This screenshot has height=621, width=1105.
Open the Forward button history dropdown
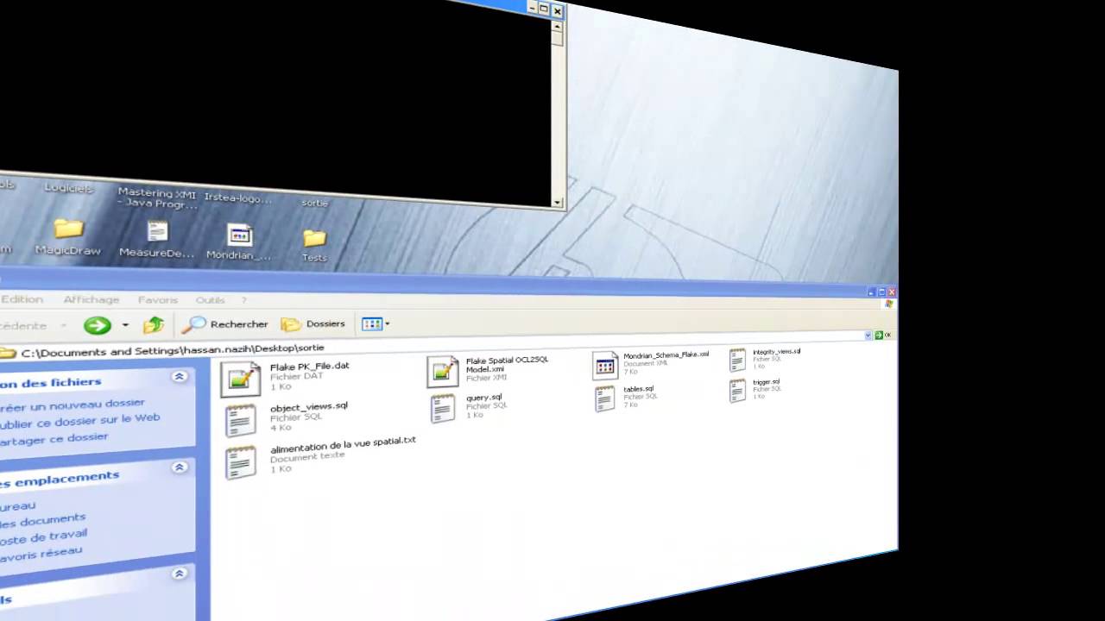point(125,325)
